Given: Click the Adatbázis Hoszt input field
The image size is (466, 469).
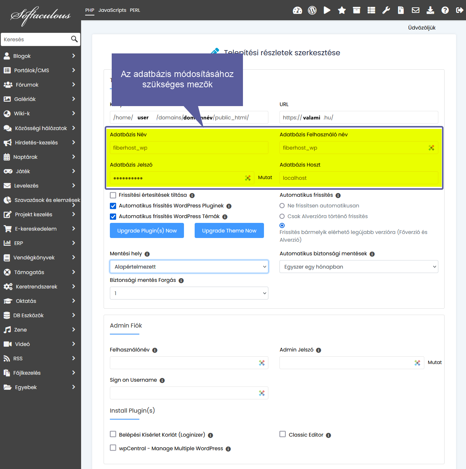Looking at the screenshot, I should pos(359,178).
